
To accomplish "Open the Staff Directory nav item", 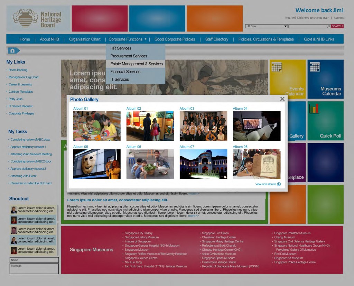I will (x=216, y=39).
